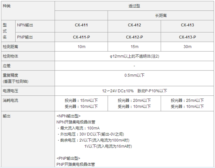Select φ12mm以上的不透明体(注2) text
Image resolution: width=215 pixels, height=168 pixels.
134,56
